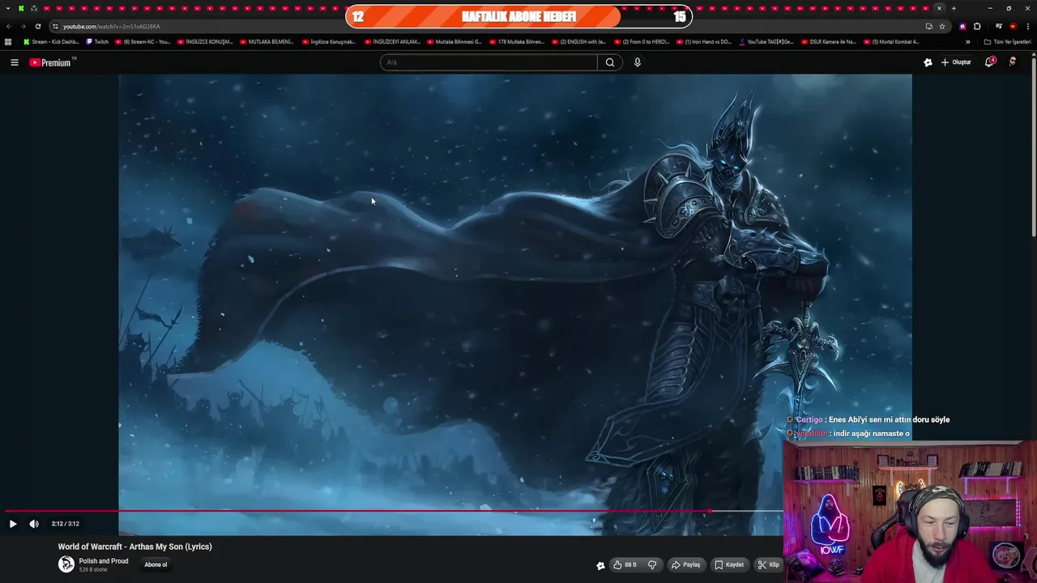This screenshot has width=1037, height=583.
Task: Seek on the red video progress bar
Action: coord(393,511)
